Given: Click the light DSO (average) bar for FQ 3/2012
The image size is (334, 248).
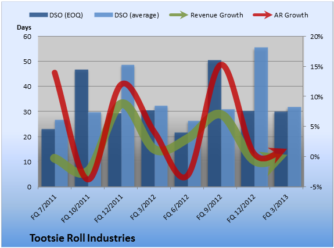Looking at the screenshot, I should 161,146.
